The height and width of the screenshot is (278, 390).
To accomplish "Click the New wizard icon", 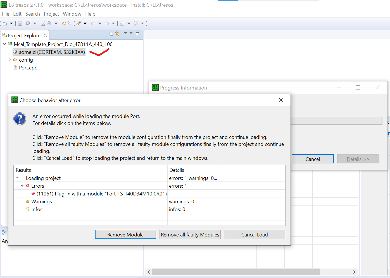I will pyautogui.click(x=5, y=23).
